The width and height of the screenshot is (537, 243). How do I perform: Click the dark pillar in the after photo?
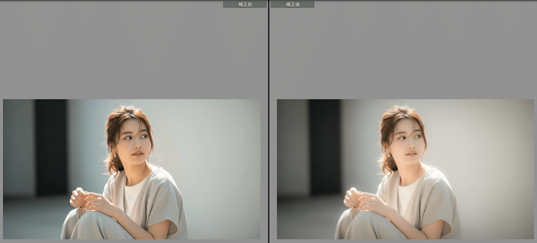click(x=325, y=147)
